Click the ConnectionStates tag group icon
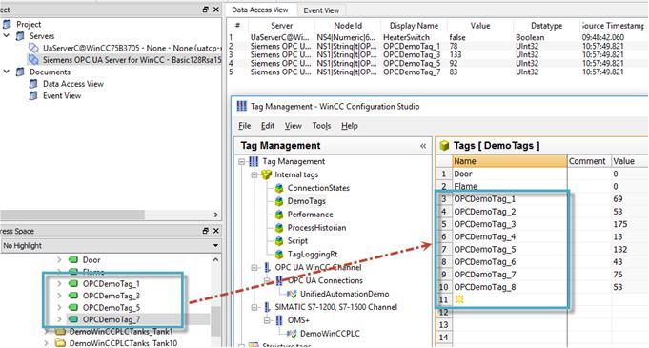 pyautogui.click(x=279, y=188)
